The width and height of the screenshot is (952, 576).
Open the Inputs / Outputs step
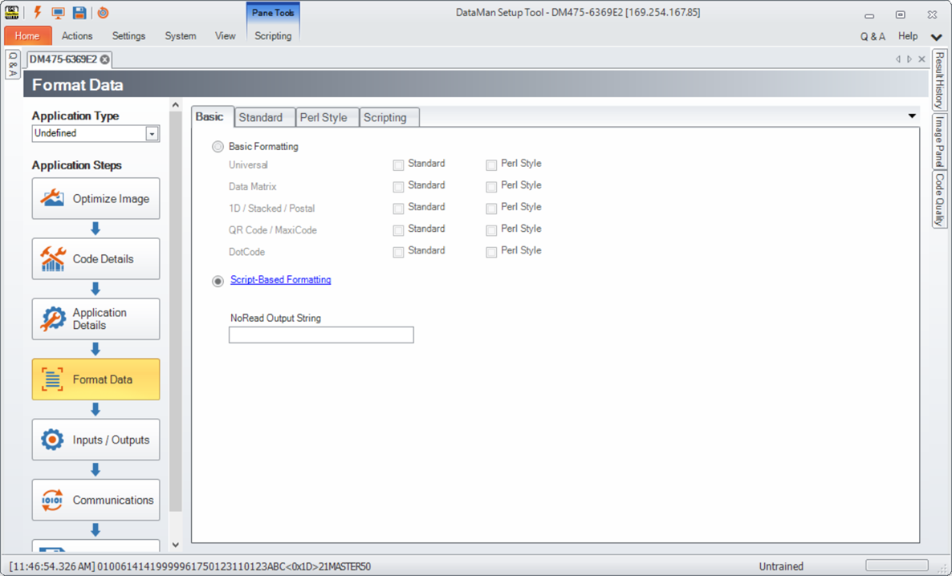tap(96, 440)
